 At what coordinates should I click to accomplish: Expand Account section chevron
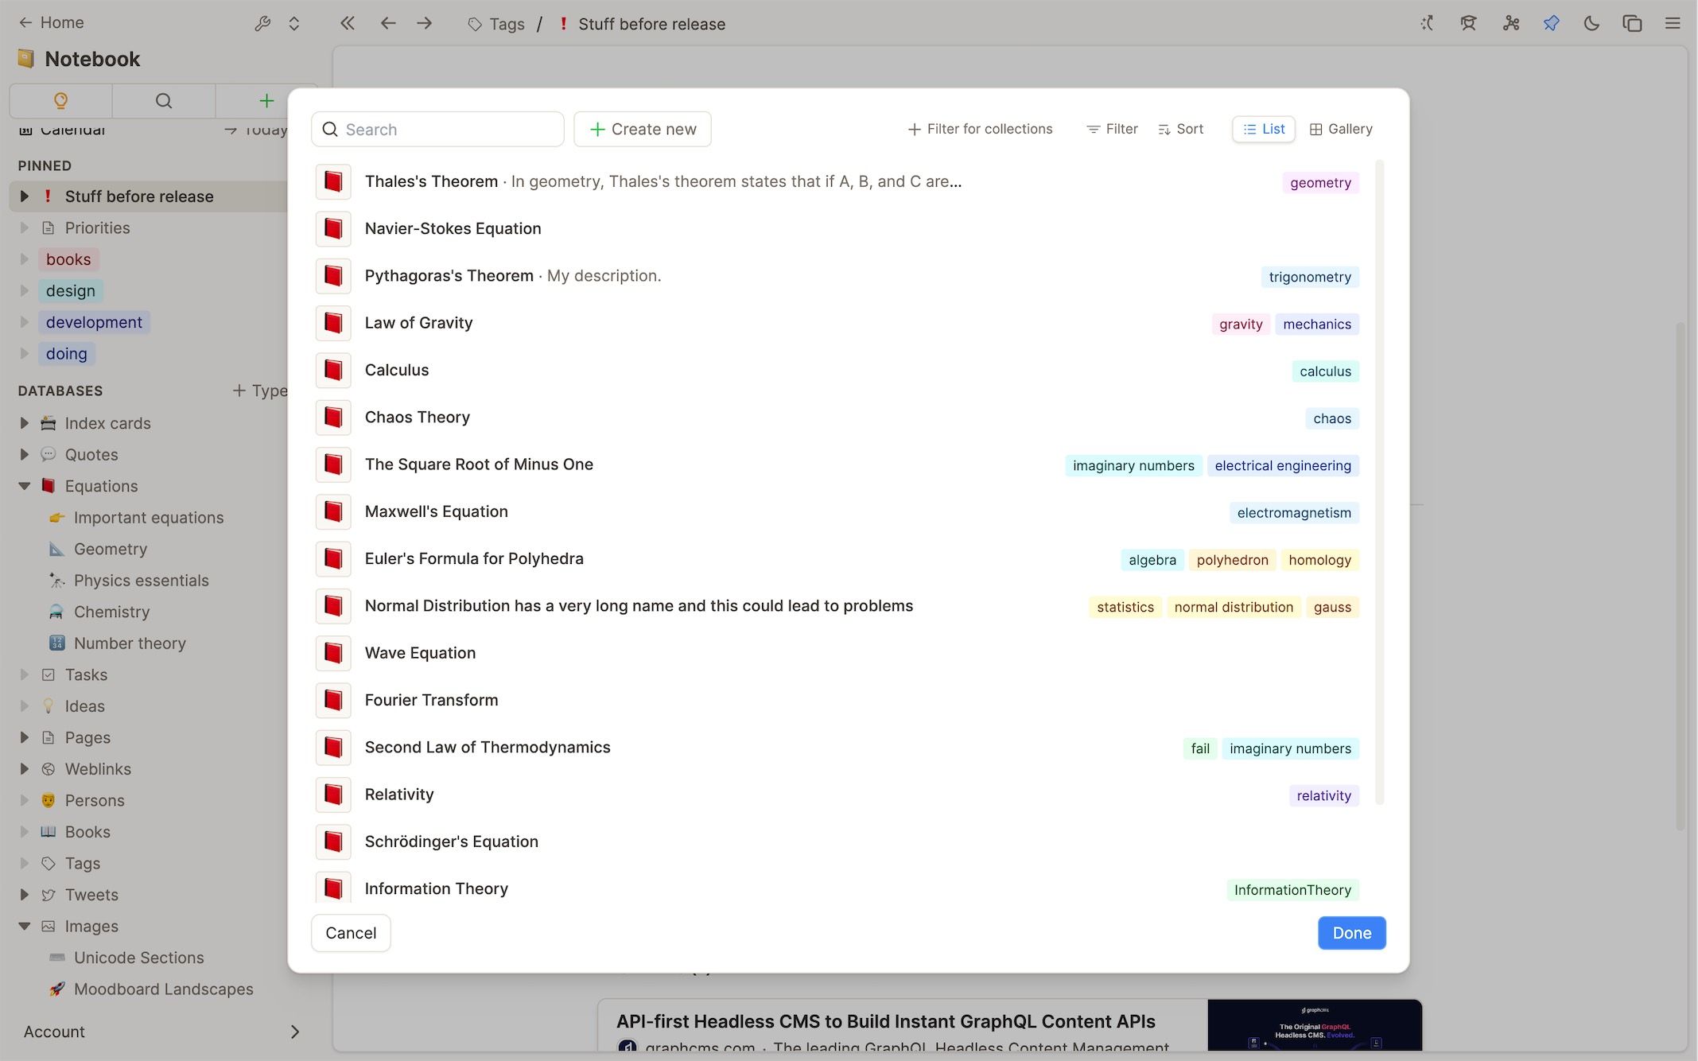[295, 1032]
